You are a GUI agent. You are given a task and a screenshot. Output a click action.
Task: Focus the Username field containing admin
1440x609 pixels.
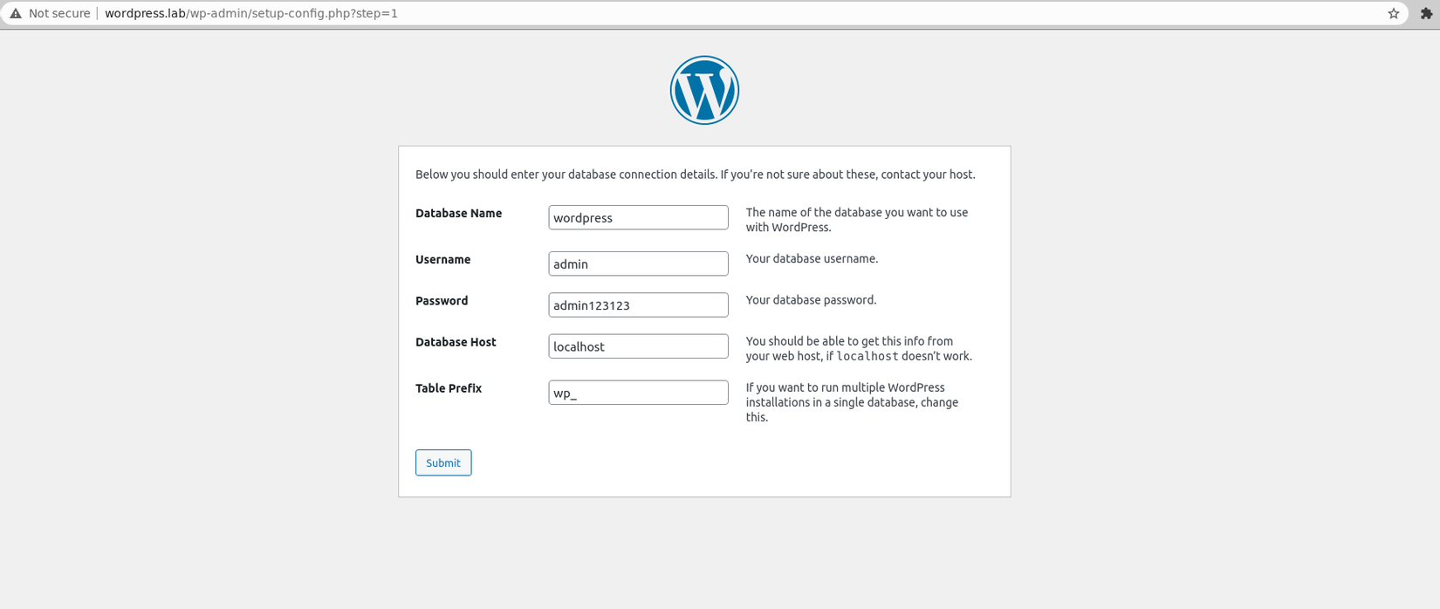point(638,263)
